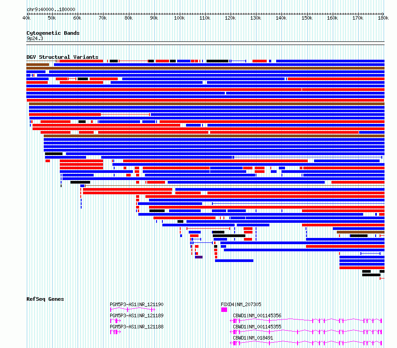Choose the 150k ruler mark
397x348 pixels.
[307, 18]
